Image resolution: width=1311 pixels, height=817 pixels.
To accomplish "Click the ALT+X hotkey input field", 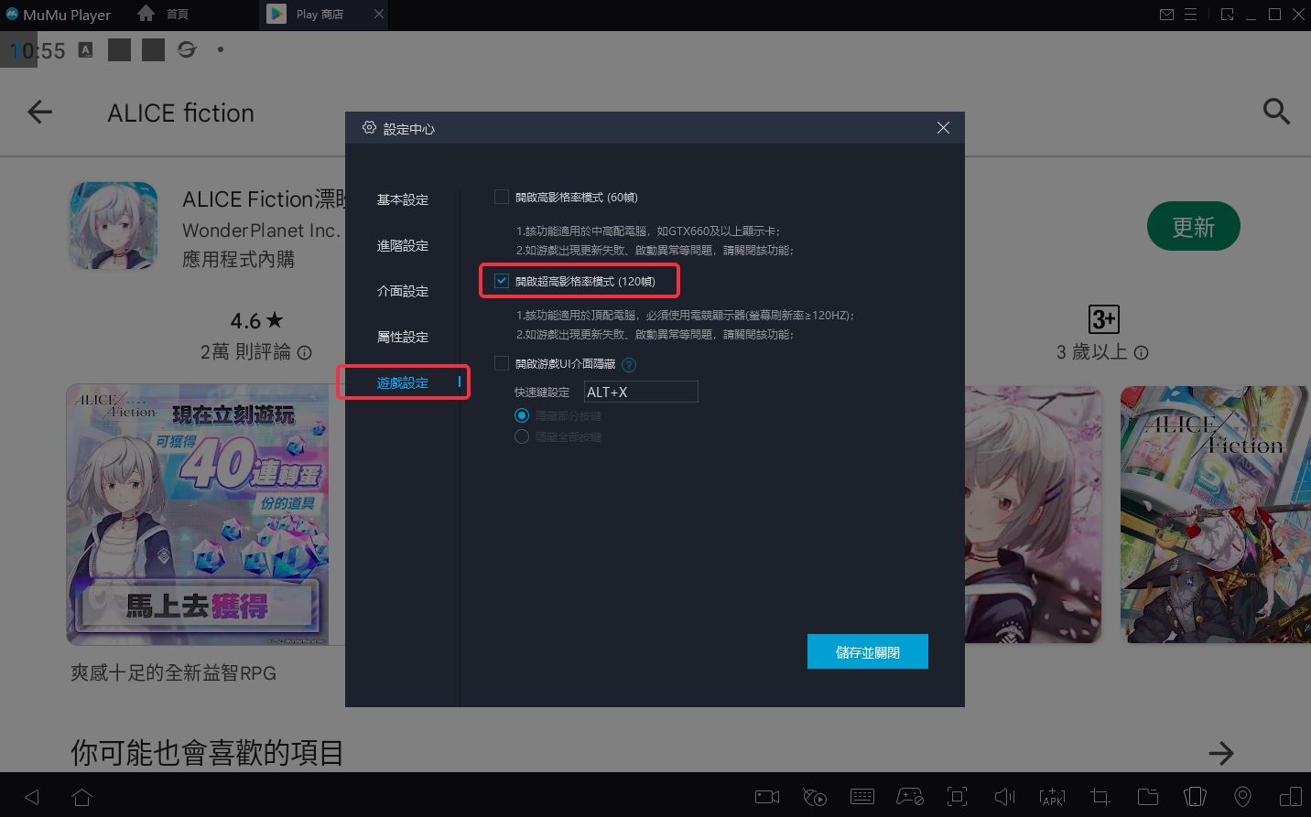I will coord(641,392).
